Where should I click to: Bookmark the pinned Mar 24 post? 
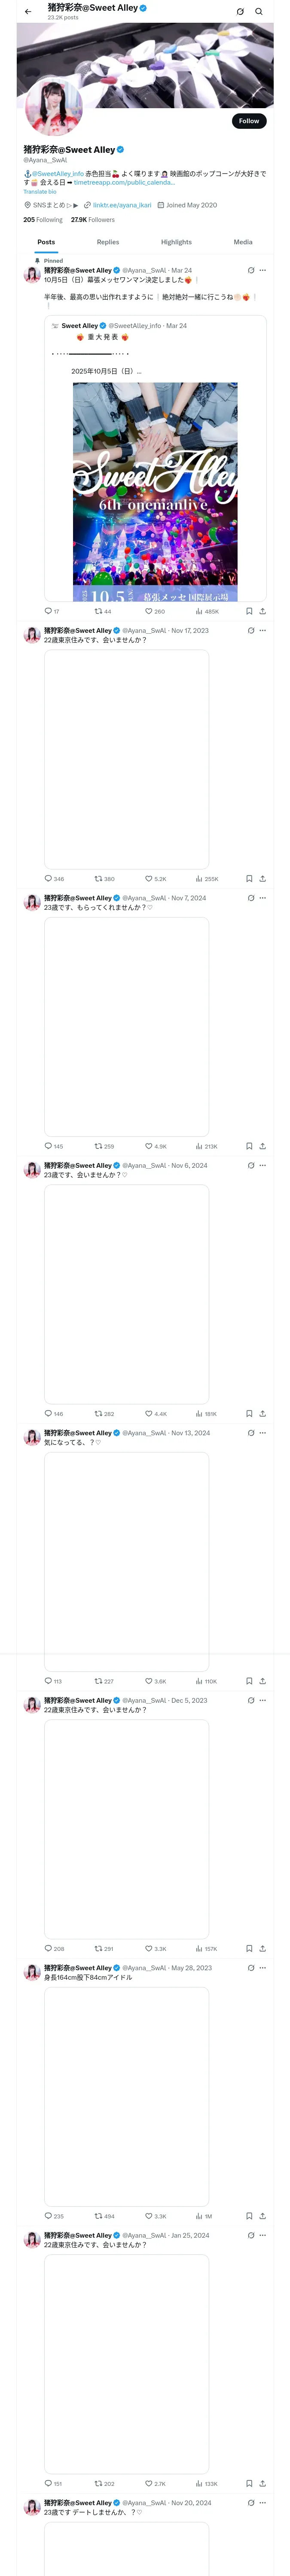(x=249, y=611)
